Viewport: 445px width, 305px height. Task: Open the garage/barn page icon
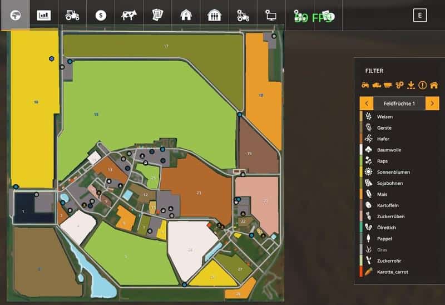click(186, 16)
